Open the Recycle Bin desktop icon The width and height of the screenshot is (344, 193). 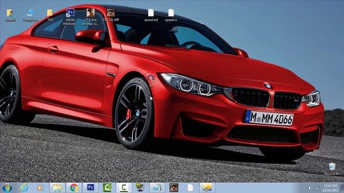tap(332, 169)
